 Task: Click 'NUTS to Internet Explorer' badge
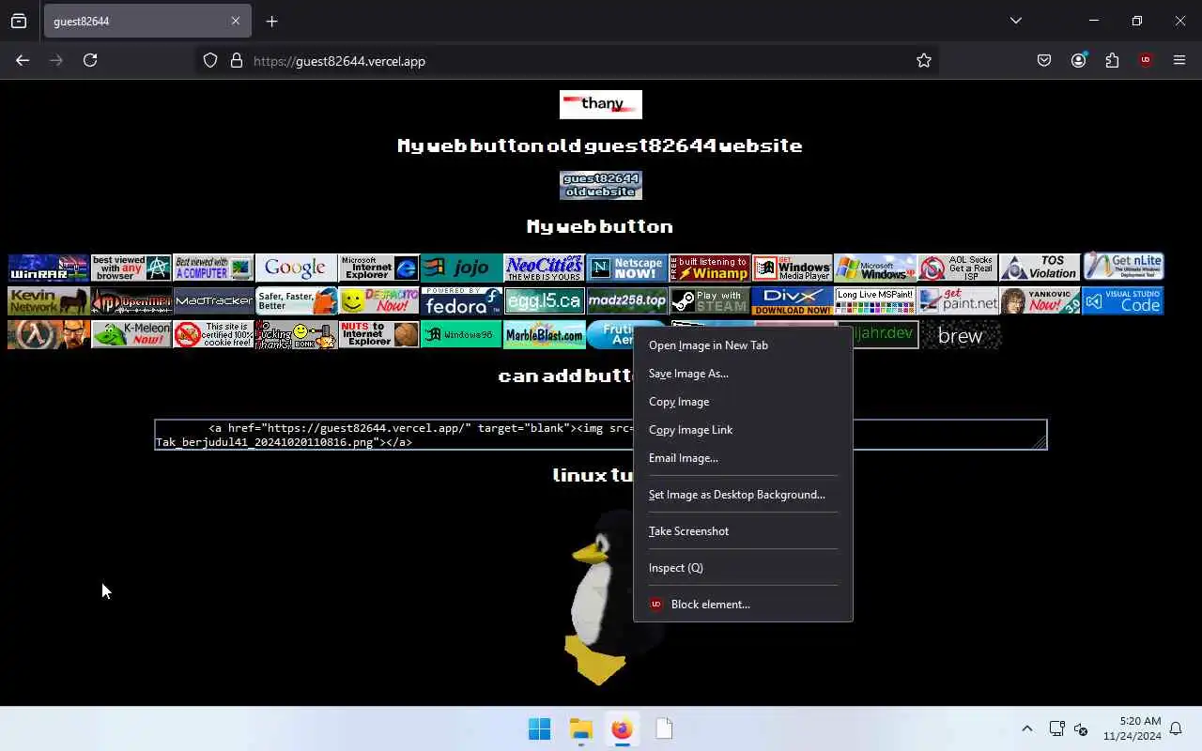378,335
